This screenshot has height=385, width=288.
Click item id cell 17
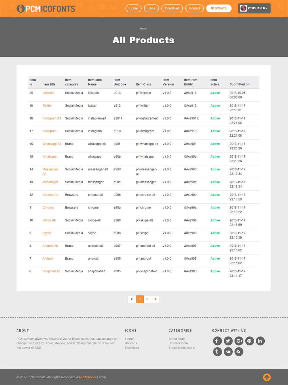point(31,131)
